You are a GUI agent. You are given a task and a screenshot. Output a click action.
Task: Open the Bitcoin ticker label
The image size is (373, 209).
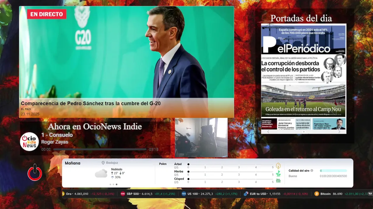(x=326, y=194)
